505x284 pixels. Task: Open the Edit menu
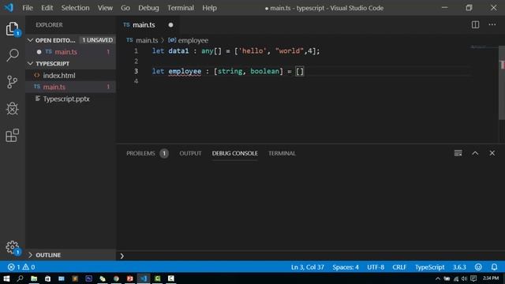47,8
